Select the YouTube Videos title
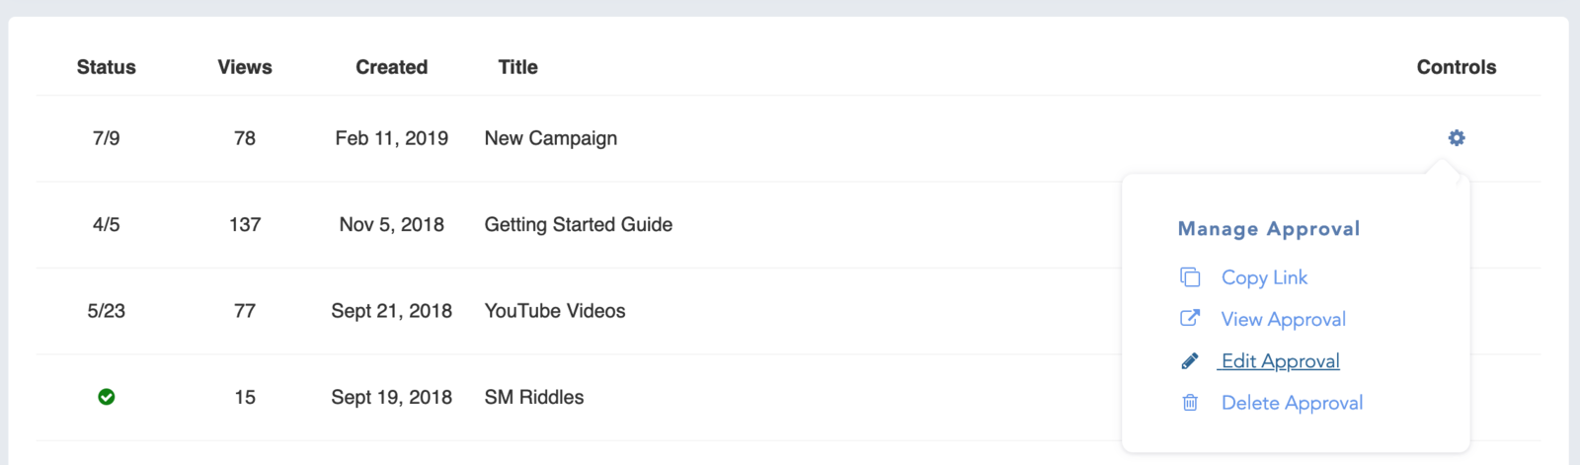The width and height of the screenshot is (1580, 465). tap(555, 311)
